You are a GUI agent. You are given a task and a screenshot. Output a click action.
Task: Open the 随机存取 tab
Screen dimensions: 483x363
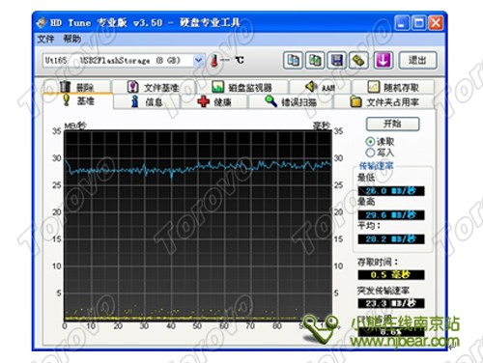[393, 87]
